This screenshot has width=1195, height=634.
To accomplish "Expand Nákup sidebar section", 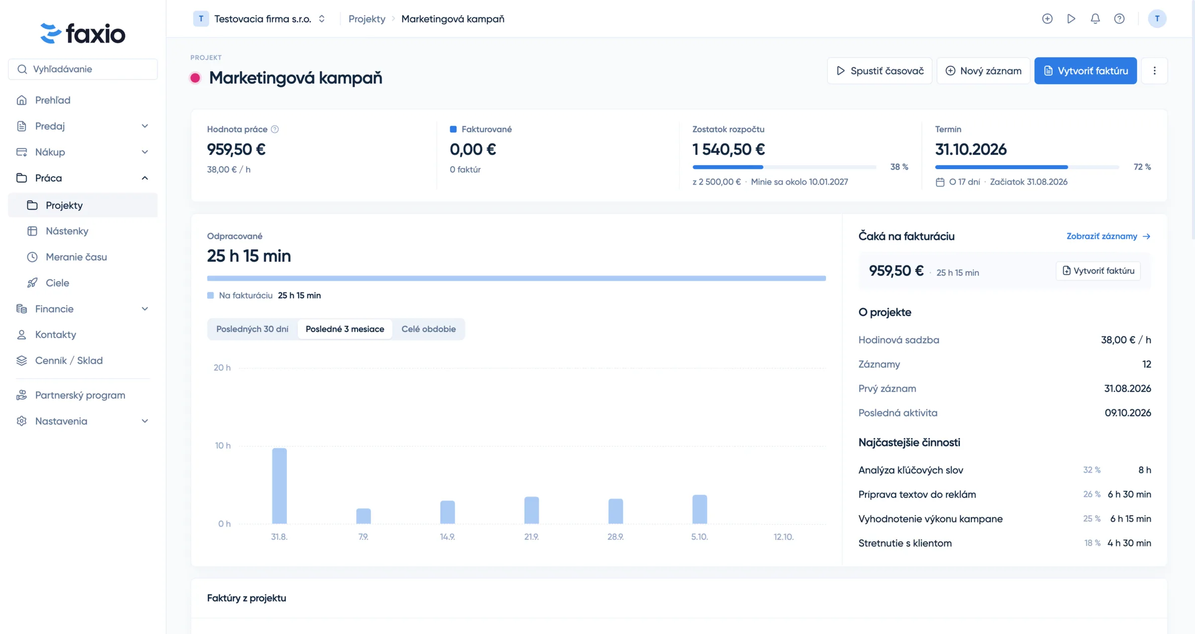I will click(x=83, y=152).
